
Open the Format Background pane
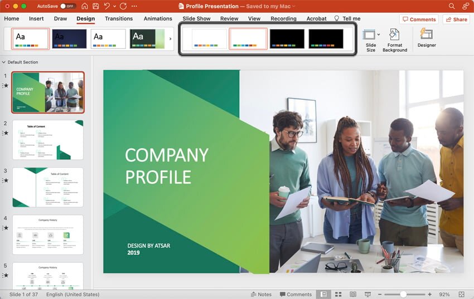(394, 40)
